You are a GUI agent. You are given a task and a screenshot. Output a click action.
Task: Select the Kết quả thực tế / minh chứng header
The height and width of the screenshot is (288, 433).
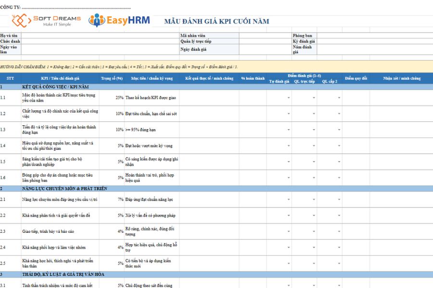[x=209, y=78]
